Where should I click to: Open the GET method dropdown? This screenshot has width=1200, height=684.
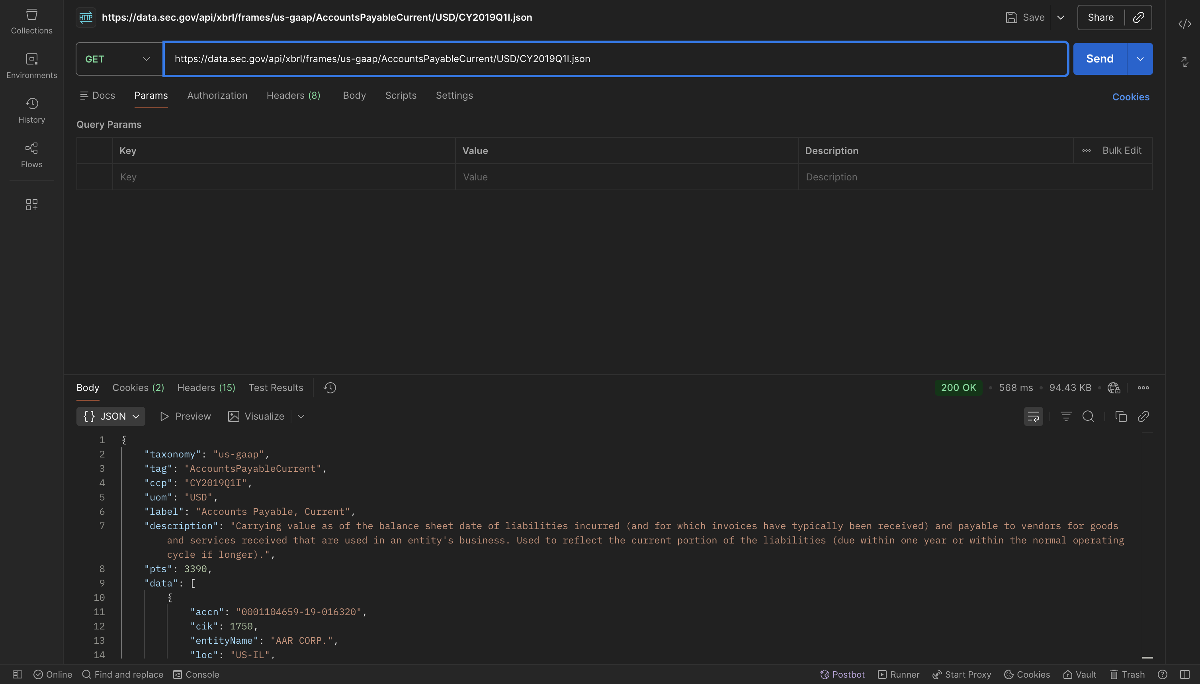(x=119, y=59)
